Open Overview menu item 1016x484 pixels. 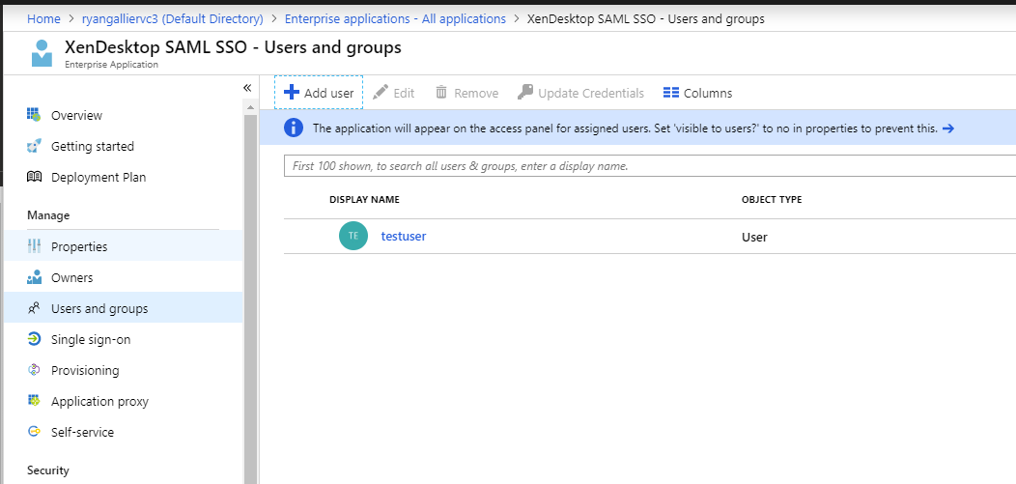point(123,115)
